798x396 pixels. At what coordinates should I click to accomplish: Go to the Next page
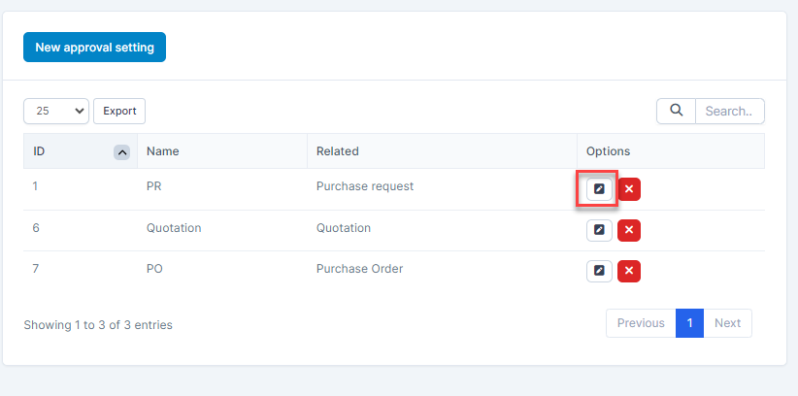727,323
